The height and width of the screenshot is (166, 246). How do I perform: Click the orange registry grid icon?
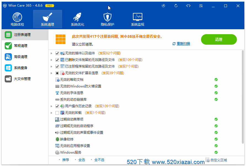tap(60, 39)
